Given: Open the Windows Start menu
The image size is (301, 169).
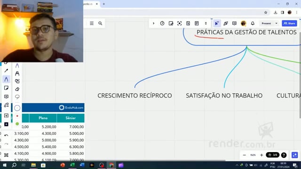Looking at the screenshot, I should pyautogui.click(x=5, y=165).
